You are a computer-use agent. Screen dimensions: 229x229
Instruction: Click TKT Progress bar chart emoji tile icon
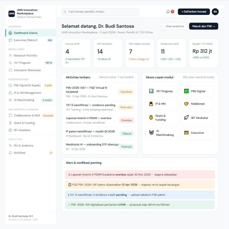(151, 91)
